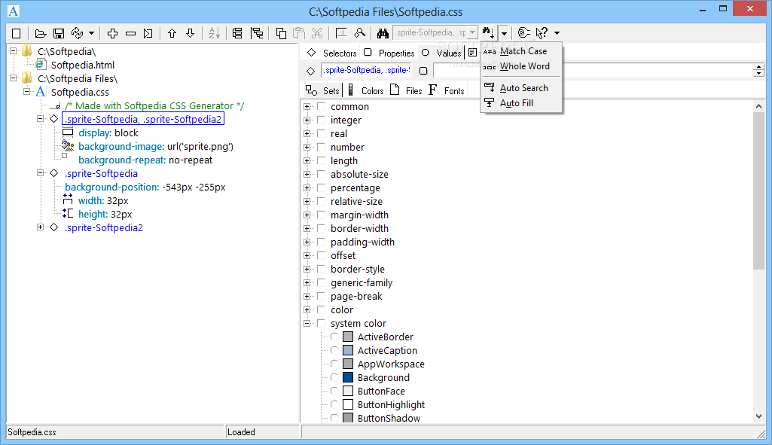Check the 'length' set checkbox

(x=321, y=160)
